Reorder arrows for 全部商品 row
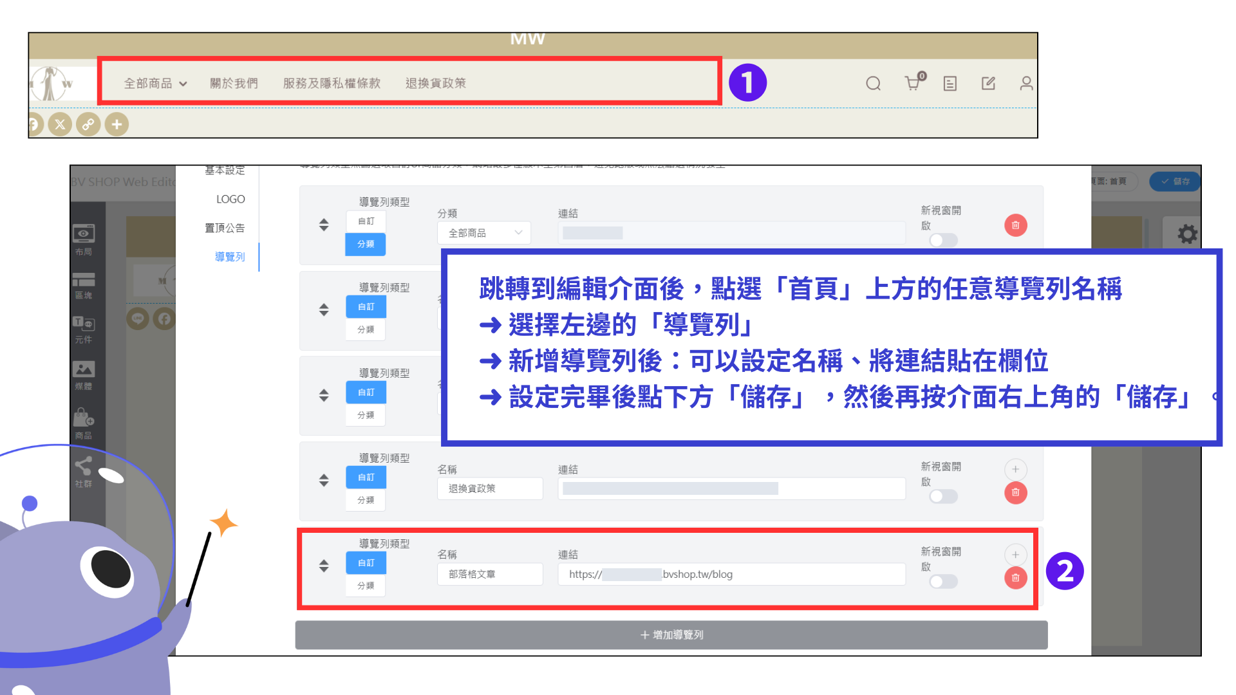Image resolution: width=1236 pixels, height=695 pixels. pyautogui.click(x=324, y=225)
